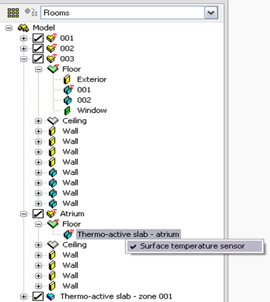Select the yellow Exterior surface icon
270x302 pixels.
pos(67,79)
